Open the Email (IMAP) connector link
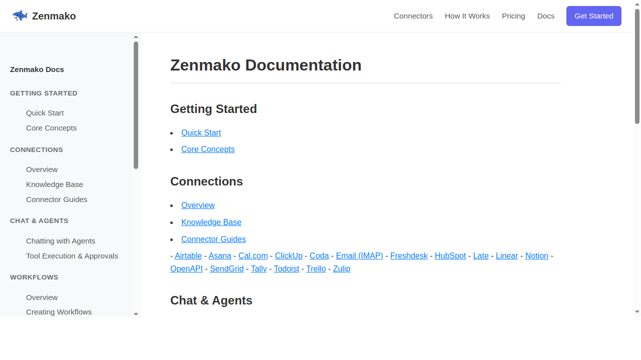 [360, 255]
